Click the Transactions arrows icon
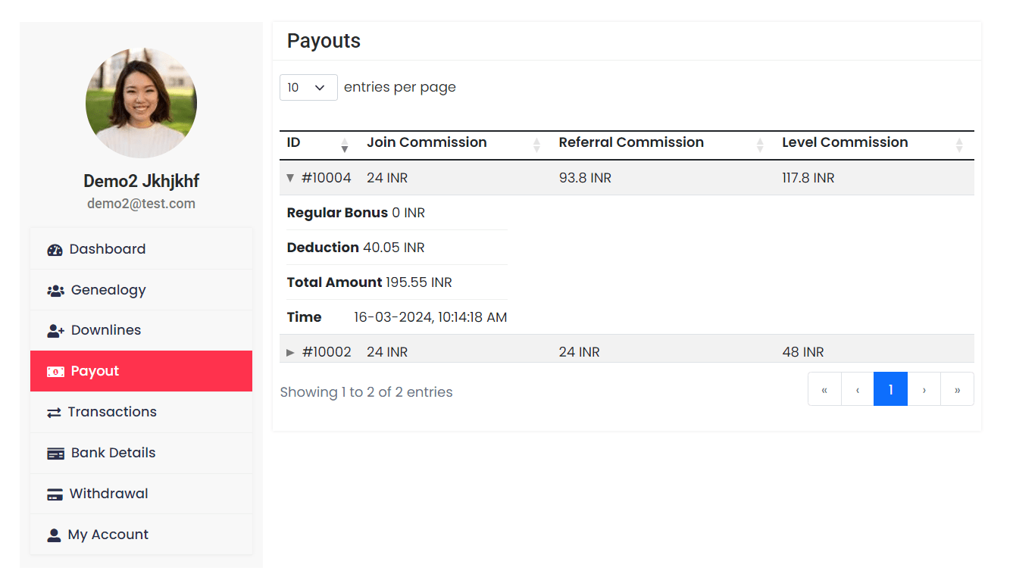Viewport: 1013px width, 580px height. tap(55, 411)
